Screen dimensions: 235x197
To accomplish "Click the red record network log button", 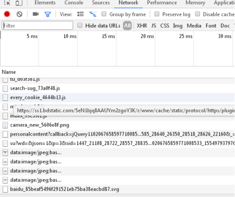I will pos(7,14).
